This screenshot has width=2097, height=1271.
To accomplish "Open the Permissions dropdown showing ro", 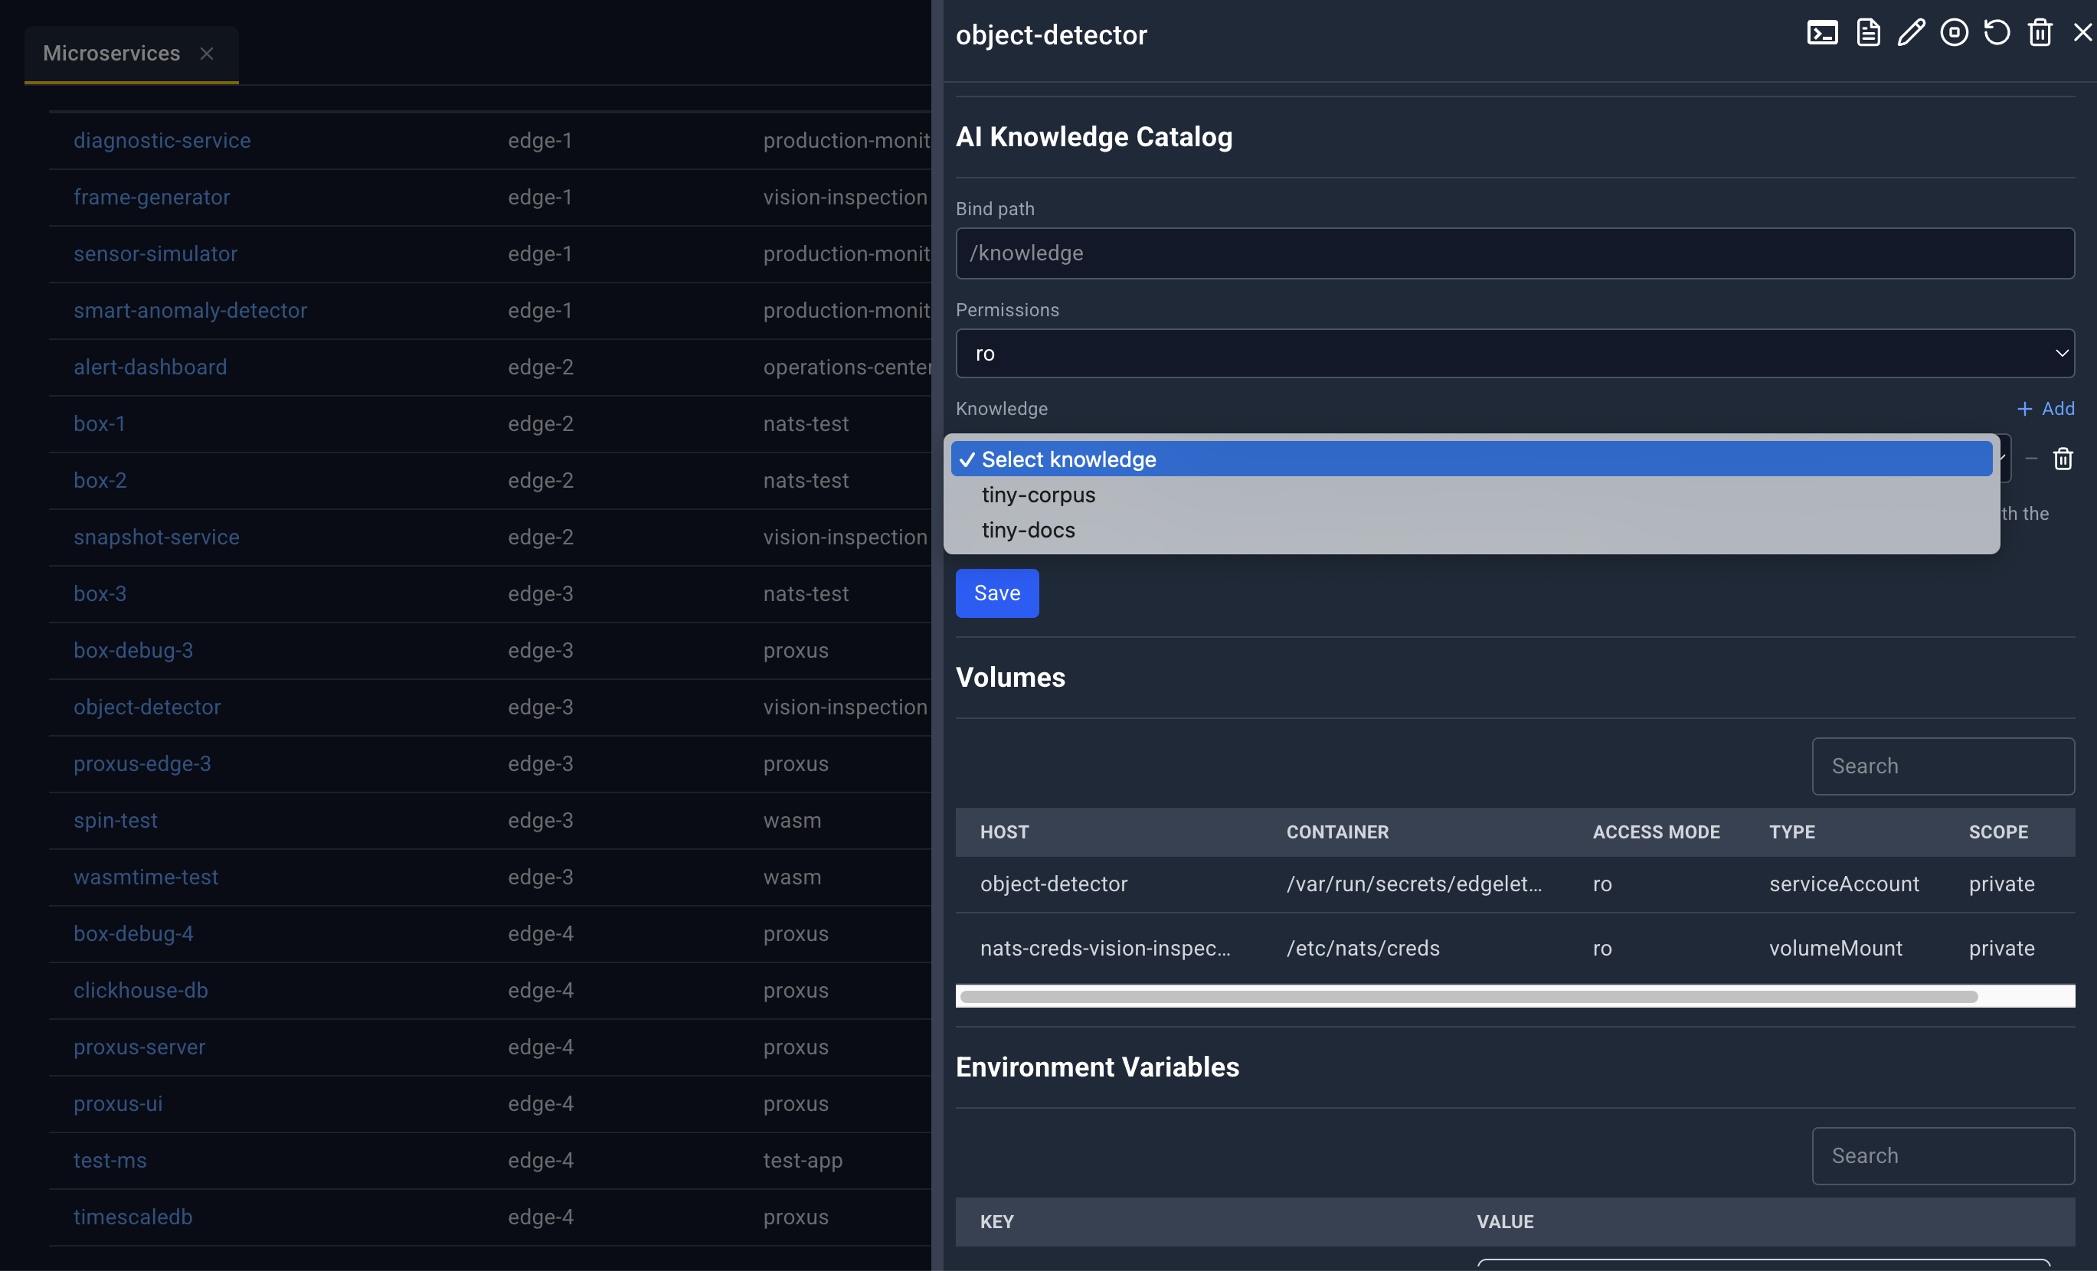I will click(x=1515, y=353).
